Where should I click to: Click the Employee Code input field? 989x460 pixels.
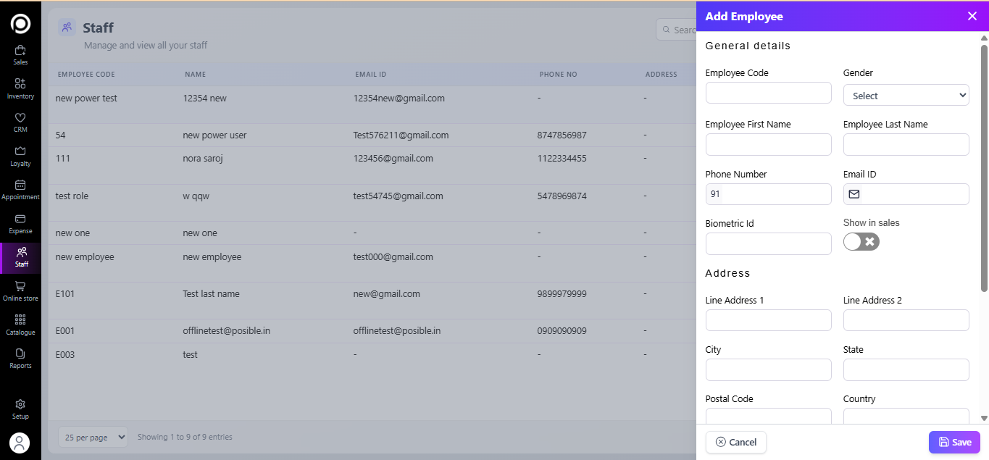tap(768, 93)
